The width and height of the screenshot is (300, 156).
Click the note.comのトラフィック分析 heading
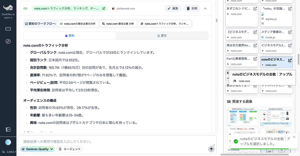pos(46,45)
